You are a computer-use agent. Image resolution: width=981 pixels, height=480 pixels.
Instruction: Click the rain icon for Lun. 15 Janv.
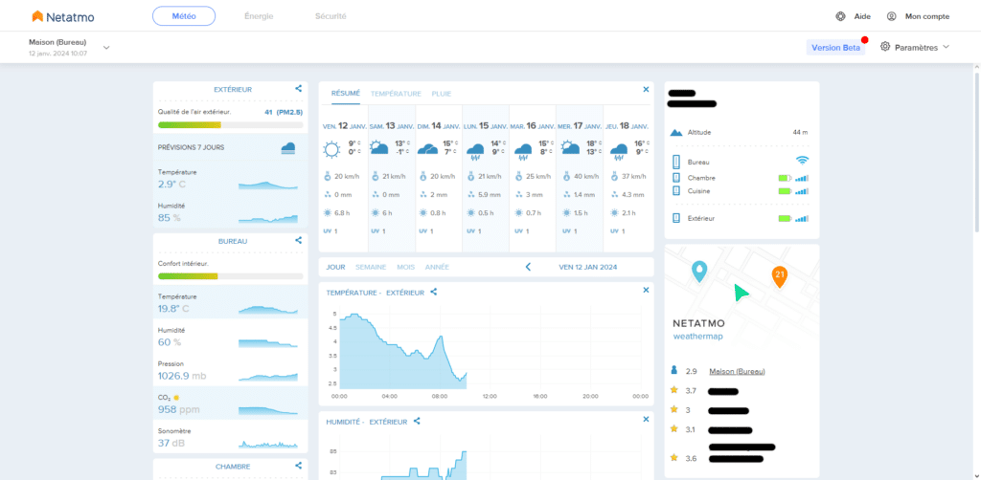(x=474, y=151)
